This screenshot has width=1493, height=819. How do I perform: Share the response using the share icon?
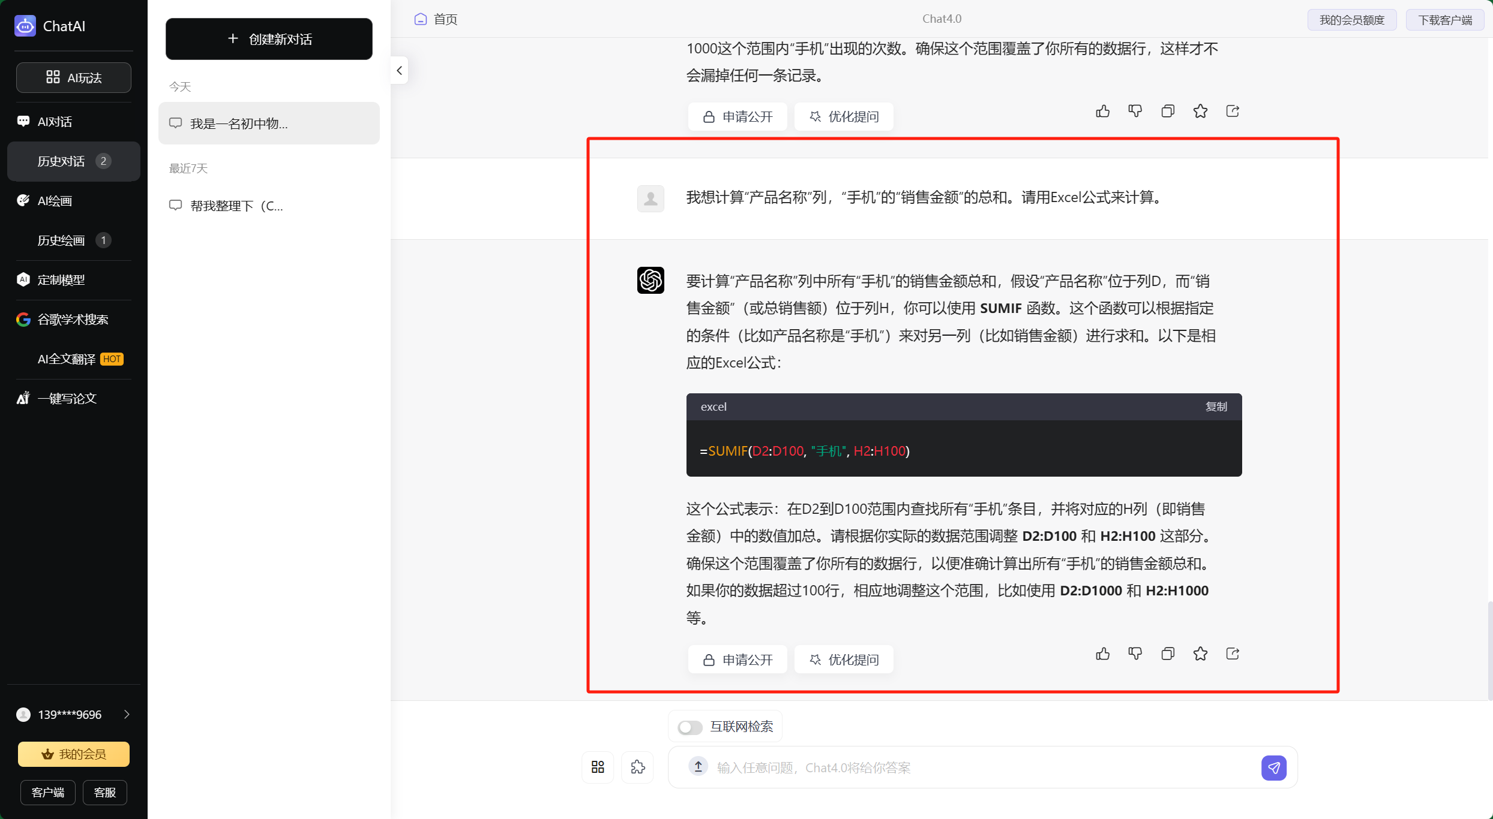1232,654
